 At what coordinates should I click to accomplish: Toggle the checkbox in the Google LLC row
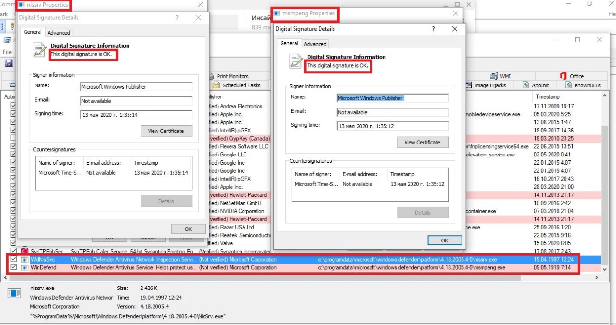(13, 155)
